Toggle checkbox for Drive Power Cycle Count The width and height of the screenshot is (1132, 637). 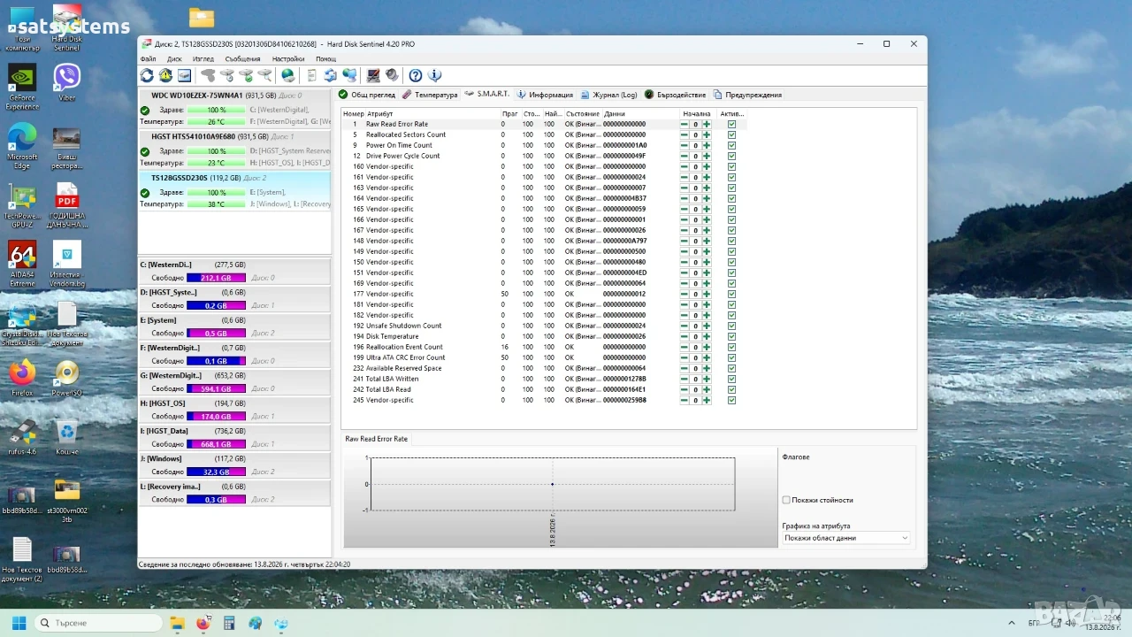tap(731, 156)
